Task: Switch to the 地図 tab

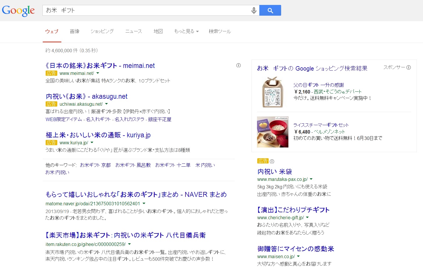Action: pyautogui.click(x=158, y=31)
